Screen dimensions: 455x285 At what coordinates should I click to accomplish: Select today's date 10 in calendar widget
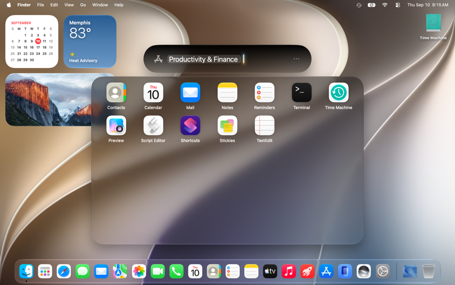(x=38, y=41)
